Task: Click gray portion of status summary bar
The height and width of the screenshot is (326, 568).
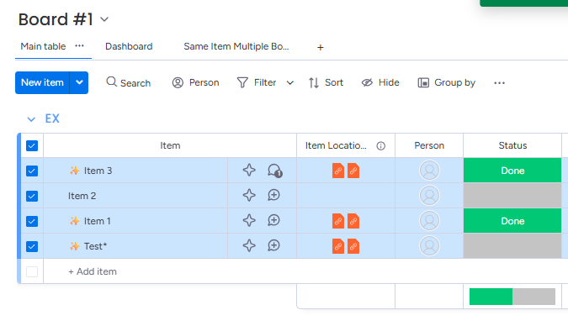Action: [x=534, y=297]
